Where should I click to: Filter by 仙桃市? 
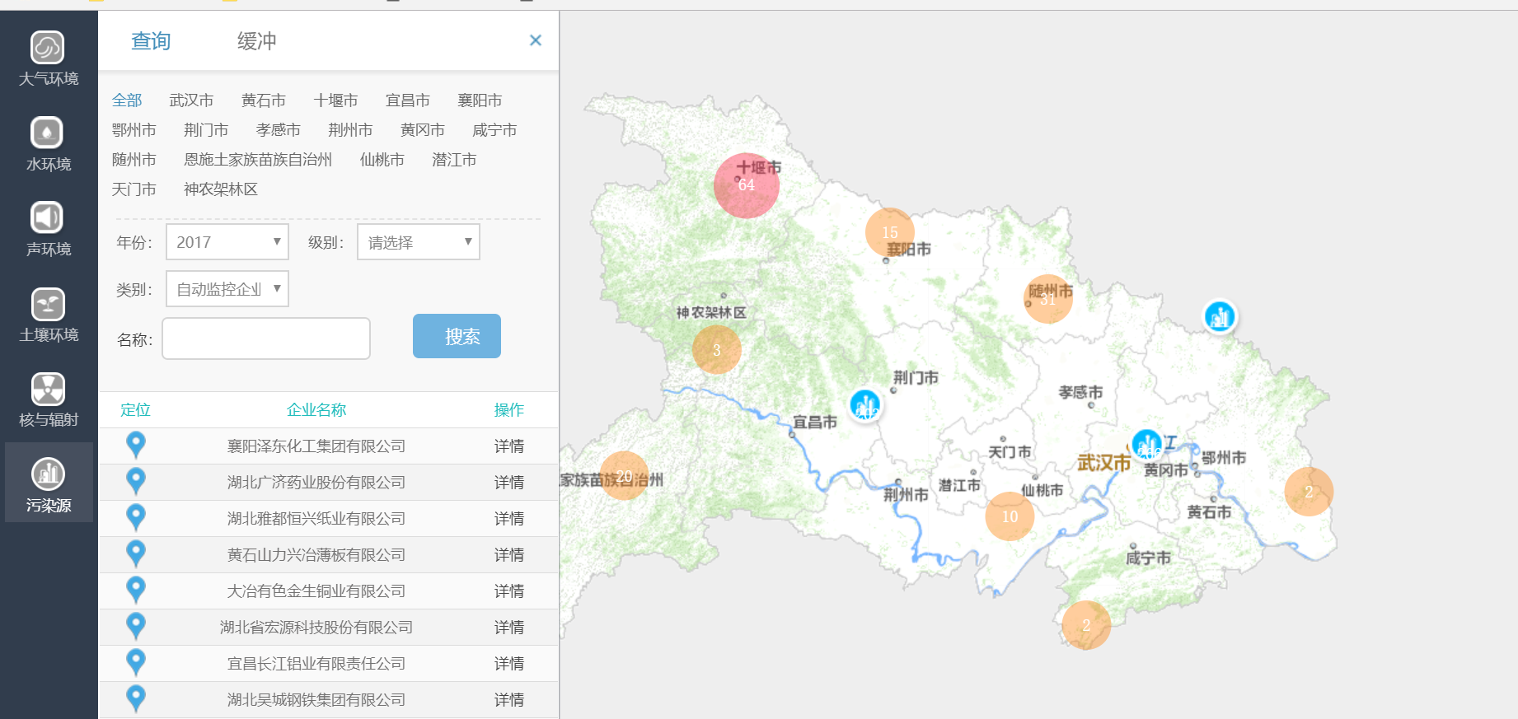pyautogui.click(x=382, y=160)
